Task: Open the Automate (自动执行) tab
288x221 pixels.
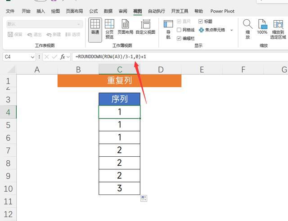Action: click(x=157, y=11)
